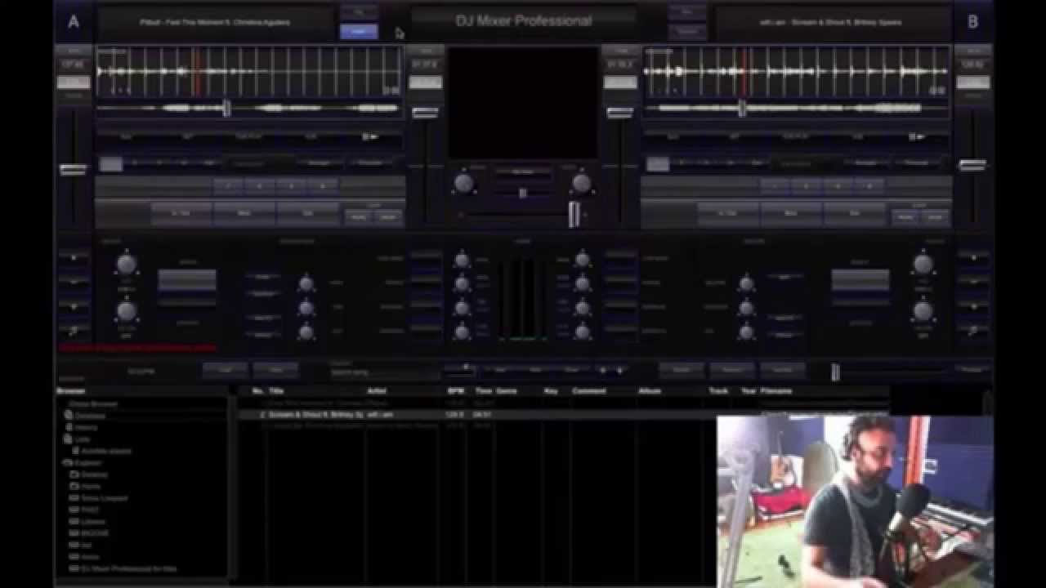
Task: Click the crossfader handle
Action: tap(574, 215)
